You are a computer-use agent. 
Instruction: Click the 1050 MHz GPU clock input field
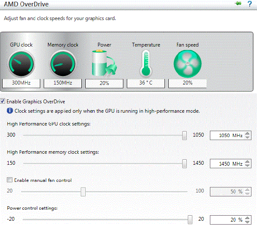pyautogui.click(x=226, y=136)
